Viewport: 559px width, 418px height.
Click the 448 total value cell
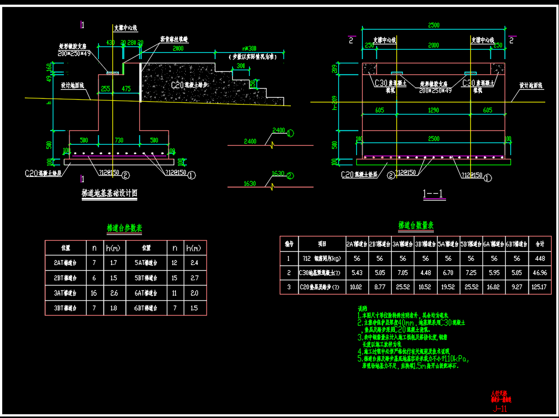pyautogui.click(x=539, y=259)
